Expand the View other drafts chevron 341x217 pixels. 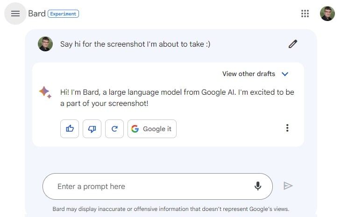click(x=285, y=74)
